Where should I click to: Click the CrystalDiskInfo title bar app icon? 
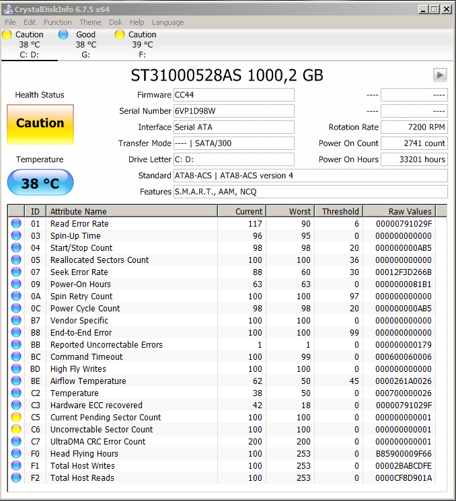click(x=7, y=9)
